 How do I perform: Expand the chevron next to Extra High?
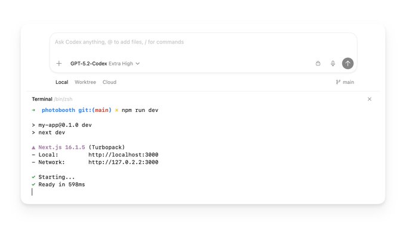click(x=137, y=64)
